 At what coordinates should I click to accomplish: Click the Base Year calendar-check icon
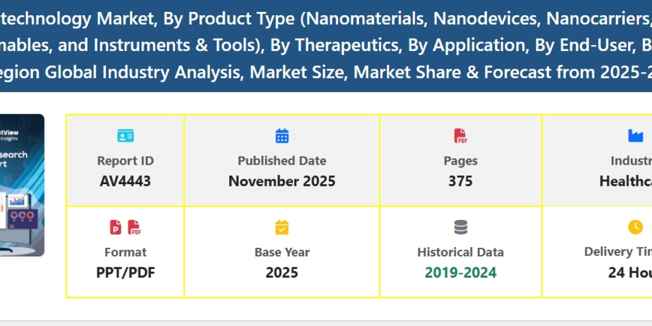click(x=282, y=227)
